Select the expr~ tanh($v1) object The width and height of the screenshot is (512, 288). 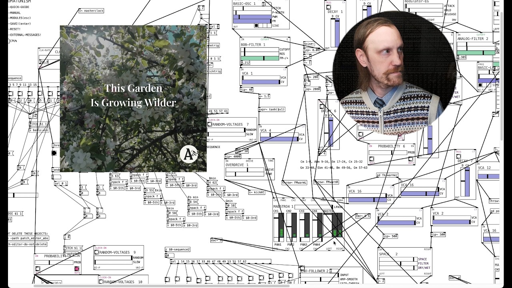(x=272, y=109)
